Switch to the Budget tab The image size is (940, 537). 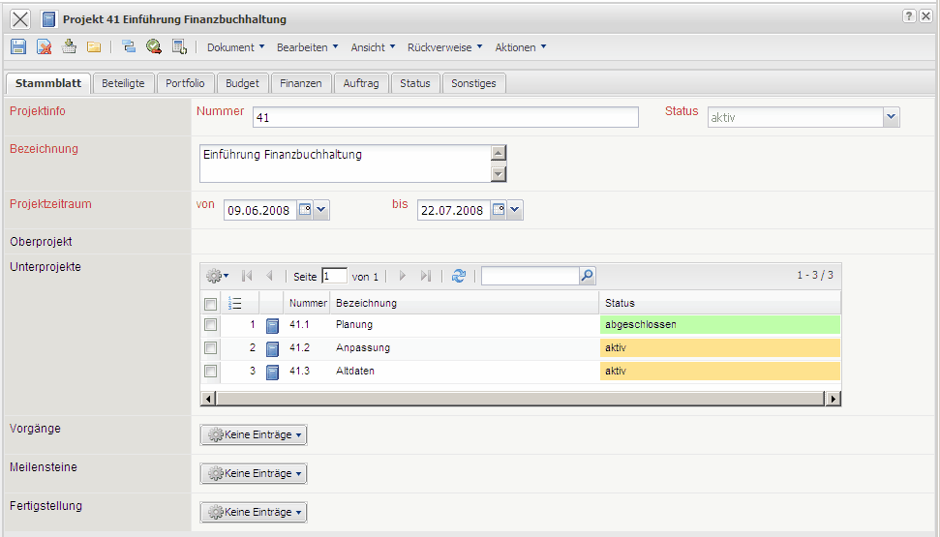coord(242,83)
